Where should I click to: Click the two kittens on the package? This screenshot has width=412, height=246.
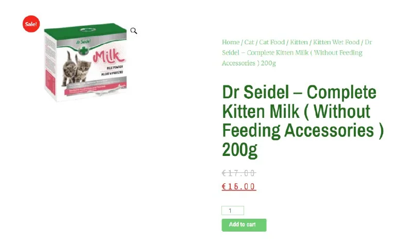76,68
